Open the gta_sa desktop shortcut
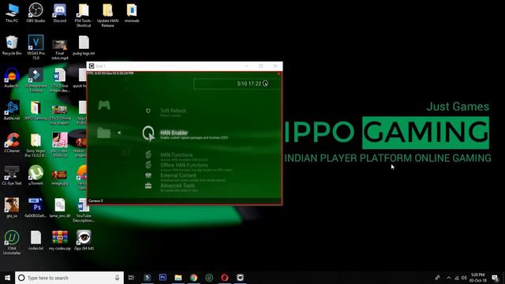This screenshot has height=284, width=505. [12, 208]
